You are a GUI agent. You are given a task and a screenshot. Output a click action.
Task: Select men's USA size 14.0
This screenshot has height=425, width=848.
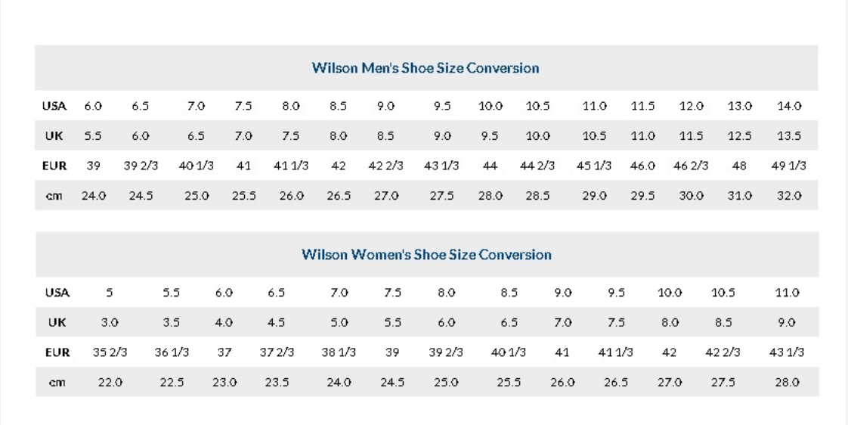point(789,106)
